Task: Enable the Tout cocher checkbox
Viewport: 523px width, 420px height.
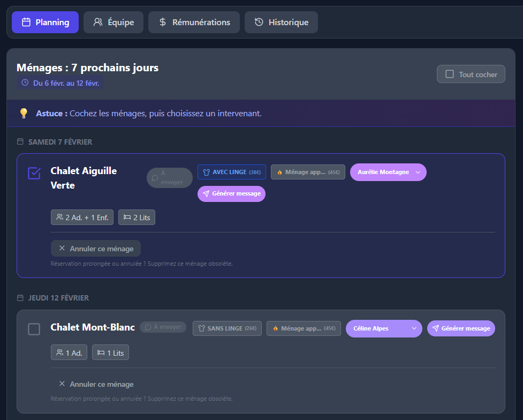Action: coord(450,74)
